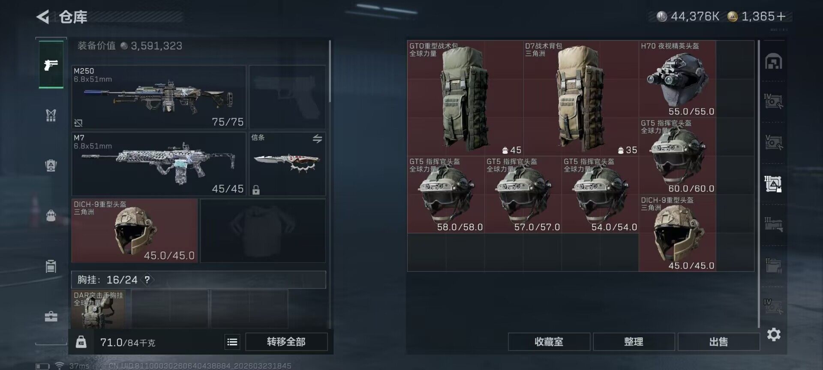Toggle the list view icon beside 转移全部
This screenshot has width=823, height=370.
tap(232, 342)
